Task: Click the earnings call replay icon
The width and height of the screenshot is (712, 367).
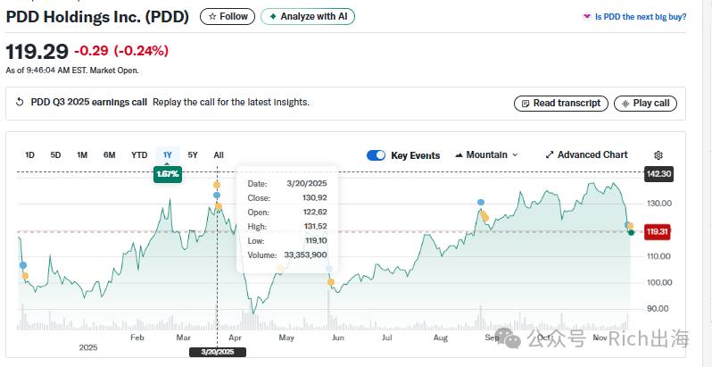Action: tap(20, 102)
